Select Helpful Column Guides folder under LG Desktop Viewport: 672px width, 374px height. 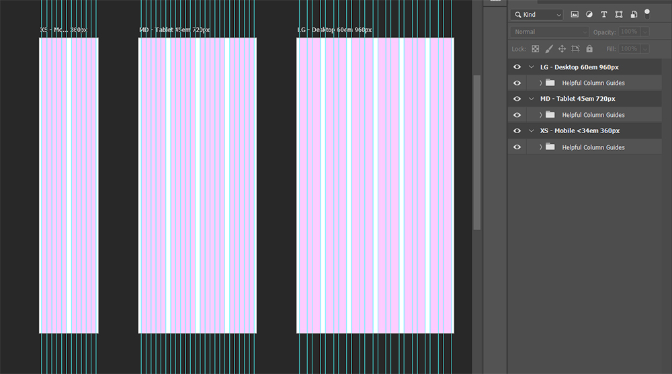pyautogui.click(x=550, y=83)
